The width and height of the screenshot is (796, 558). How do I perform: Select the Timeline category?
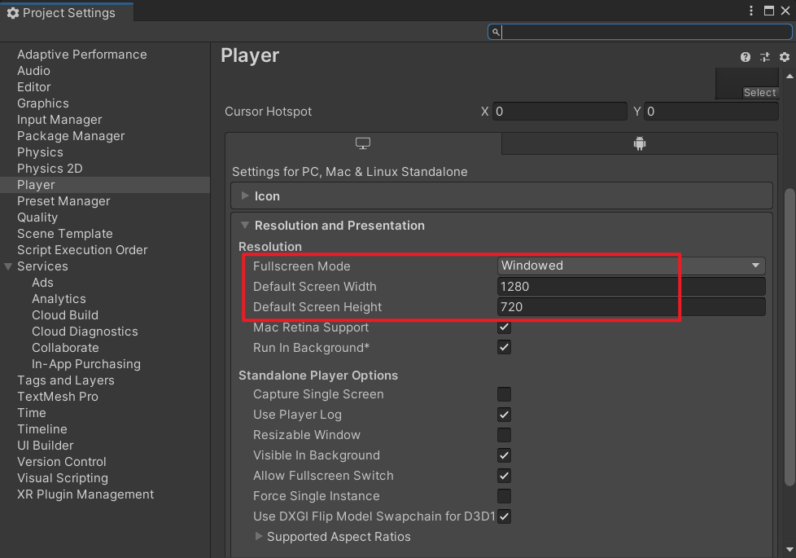click(x=42, y=429)
